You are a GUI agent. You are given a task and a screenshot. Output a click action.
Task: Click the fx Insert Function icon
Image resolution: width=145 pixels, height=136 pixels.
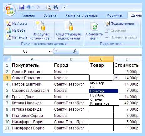tap(75, 51)
